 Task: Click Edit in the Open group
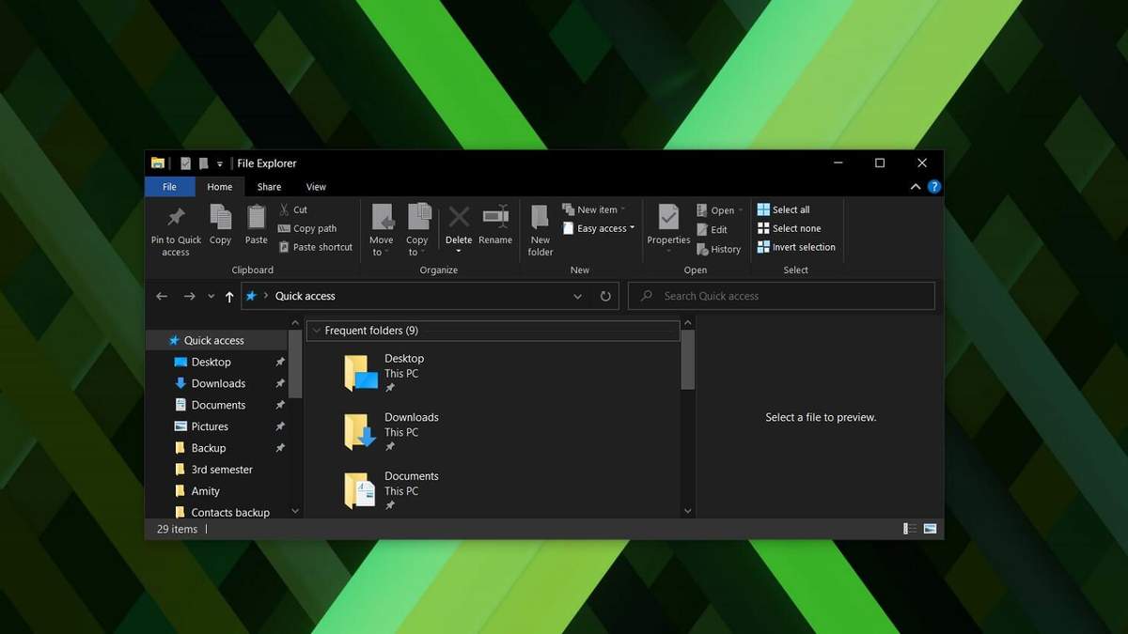pos(713,229)
